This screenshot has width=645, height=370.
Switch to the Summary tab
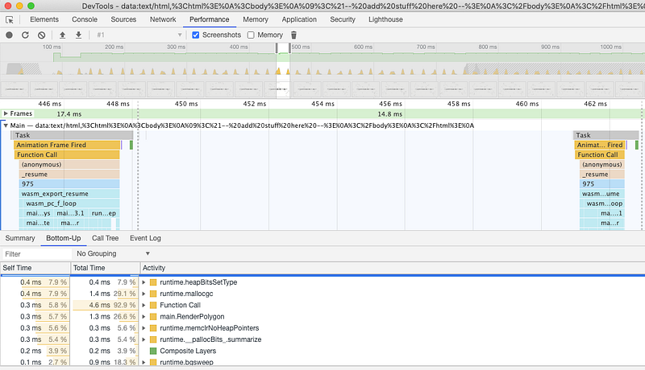[x=20, y=238]
